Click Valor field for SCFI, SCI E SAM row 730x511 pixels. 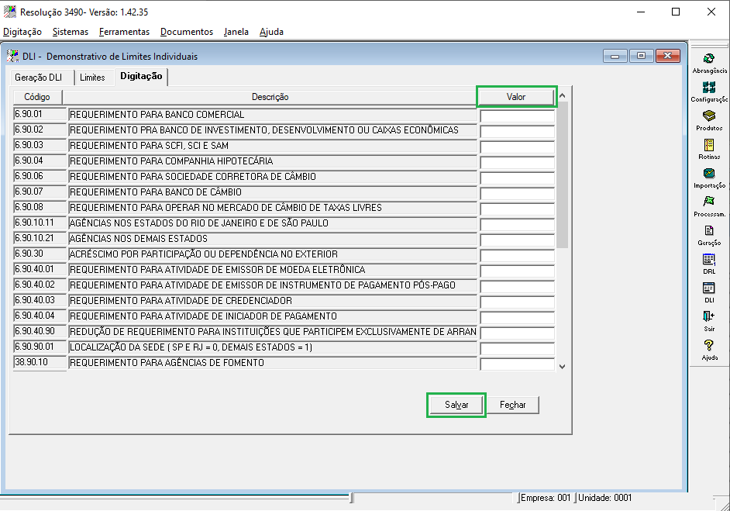517,147
